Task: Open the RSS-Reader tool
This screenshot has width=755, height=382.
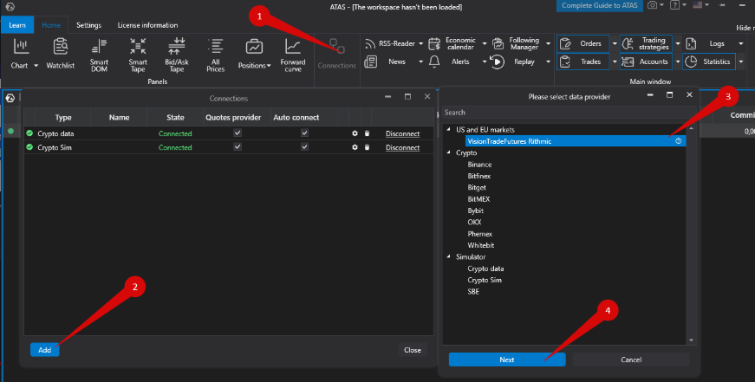Action: (x=390, y=44)
